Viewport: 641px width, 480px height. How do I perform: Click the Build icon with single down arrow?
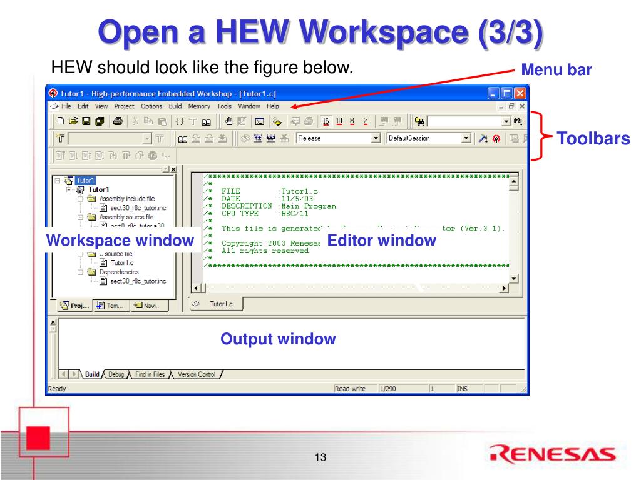(257, 138)
